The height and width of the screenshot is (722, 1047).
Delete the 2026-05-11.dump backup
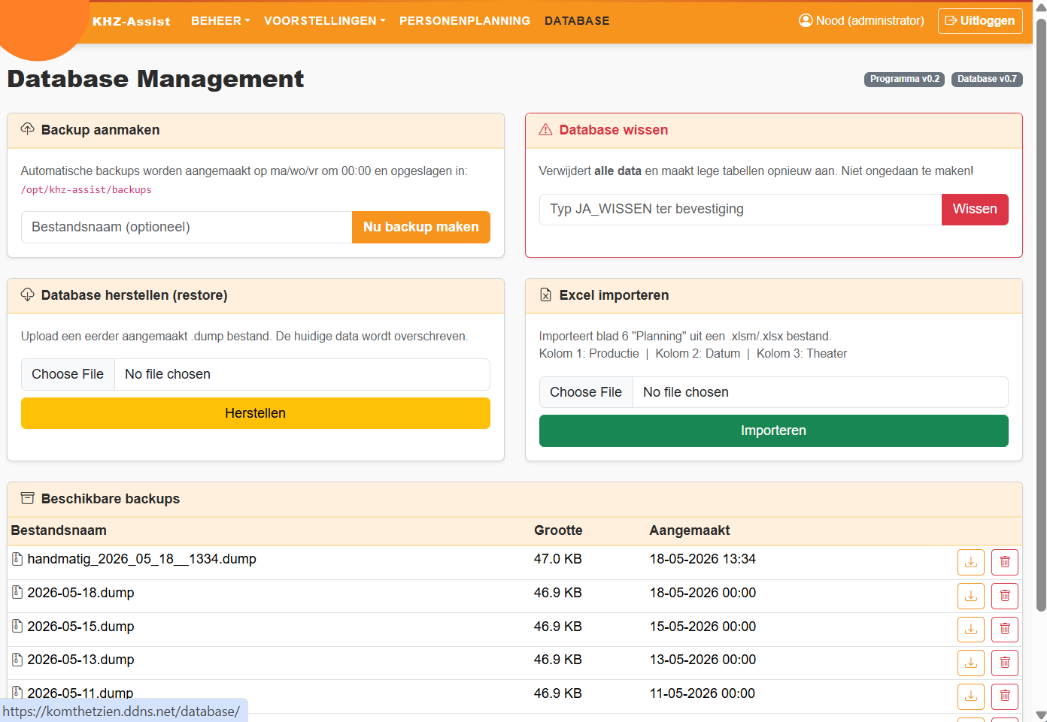click(x=1005, y=696)
